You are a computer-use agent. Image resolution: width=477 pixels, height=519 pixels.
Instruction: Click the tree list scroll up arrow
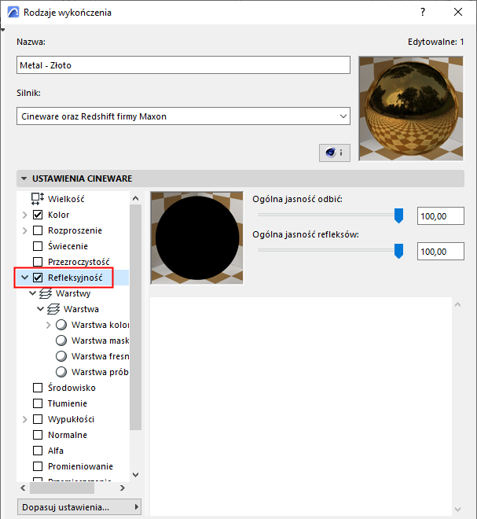click(x=135, y=198)
